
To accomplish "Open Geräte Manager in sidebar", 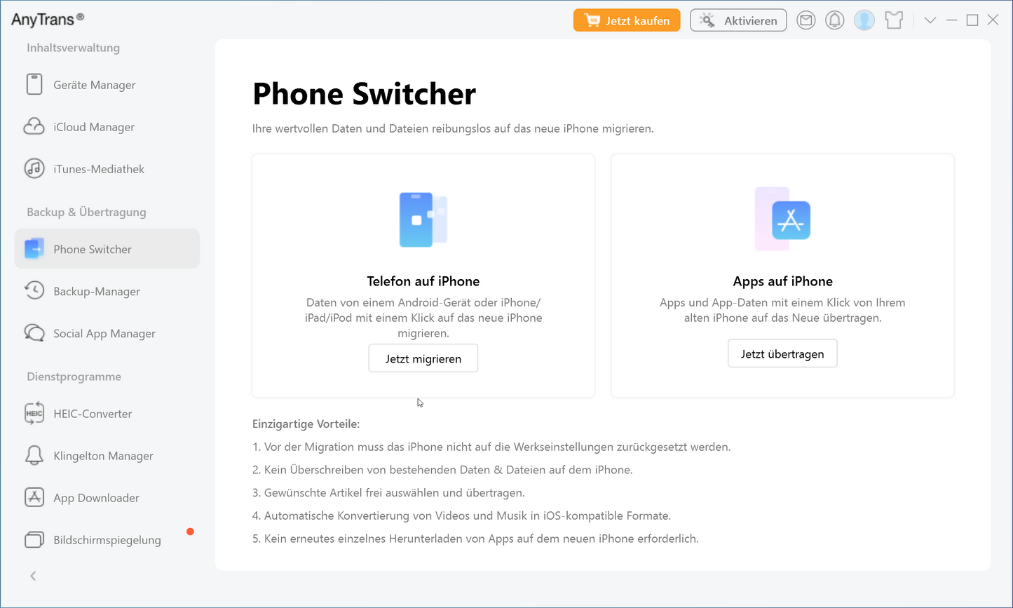I will pos(94,85).
